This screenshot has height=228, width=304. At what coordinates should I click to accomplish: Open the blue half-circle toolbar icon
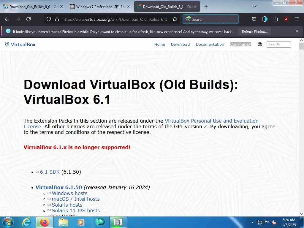pos(265,19)
